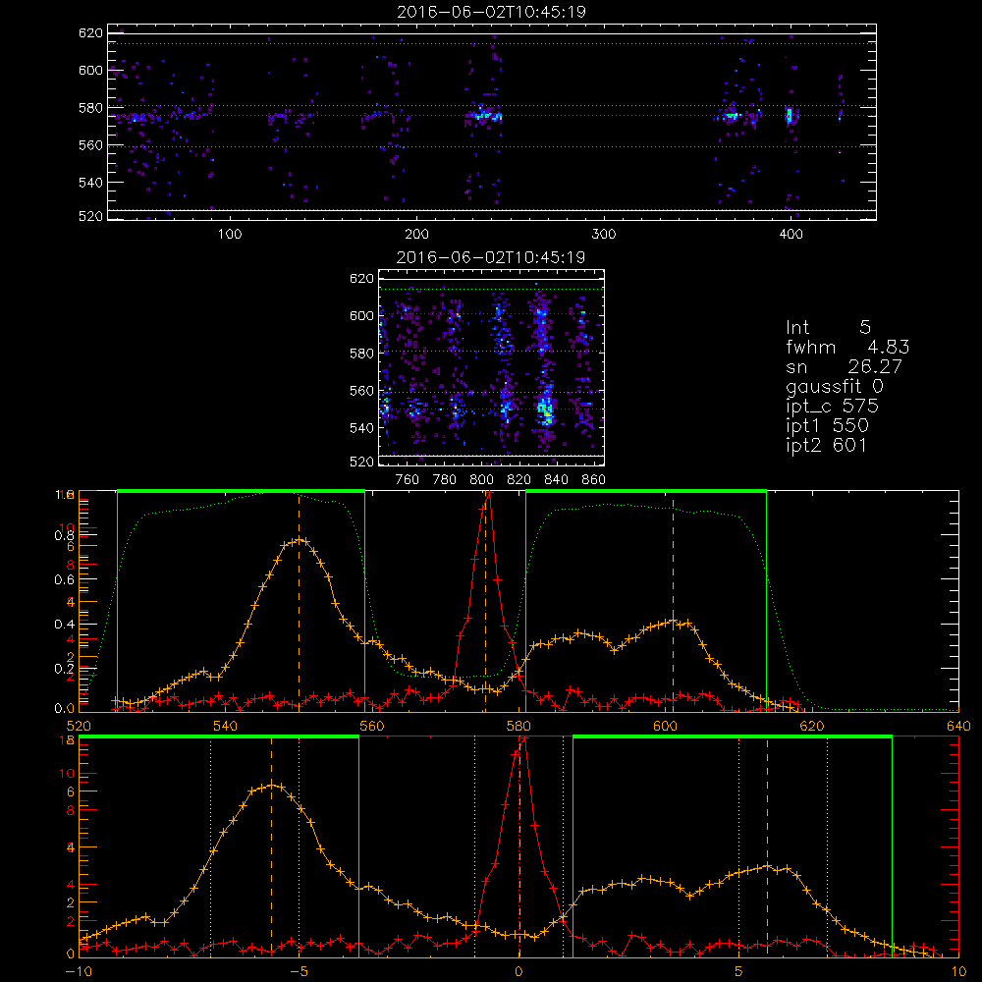
Task: Click x-axis label 100 on top image
Action: click(230, 235)
